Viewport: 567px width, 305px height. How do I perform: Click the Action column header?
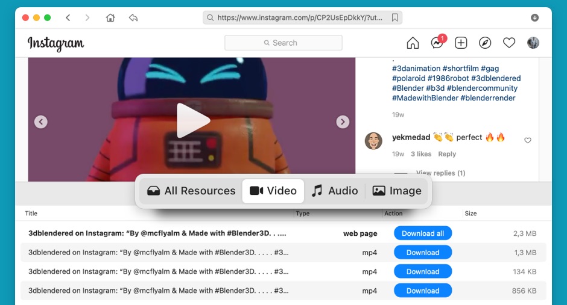(393, 214)
